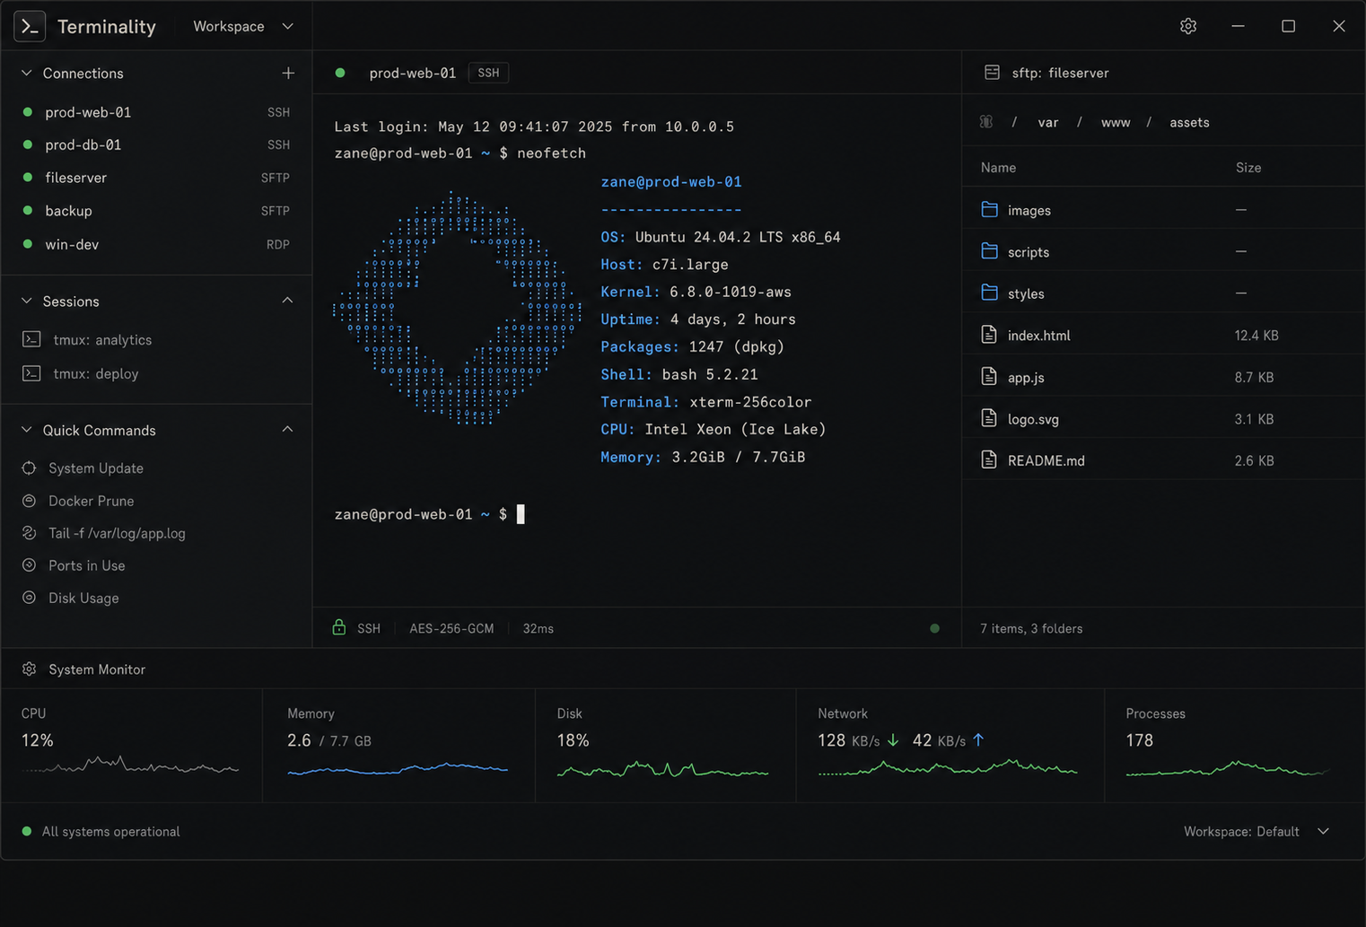Click the 178 processes count value
The width and height of the screenshot is (1366, 927).
tap(1140, 740)
